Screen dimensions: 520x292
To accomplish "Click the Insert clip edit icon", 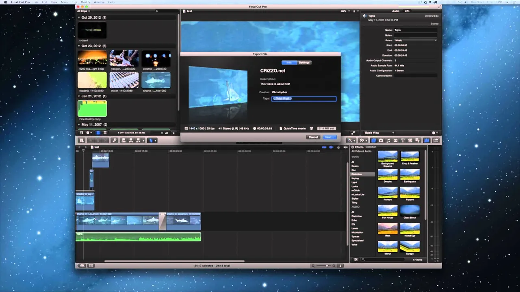I will 131,140.
